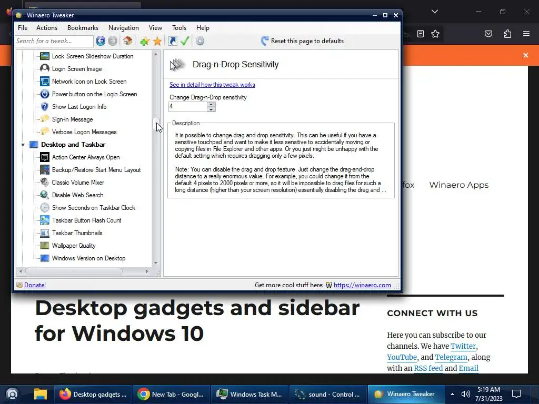Image resolution: width=539 pixels, height=404 pixels.
Task: Click the Wallpaper Quality icon
Action: [x=45, y=246]
